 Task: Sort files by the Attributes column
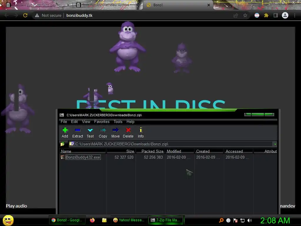point(265,151)
